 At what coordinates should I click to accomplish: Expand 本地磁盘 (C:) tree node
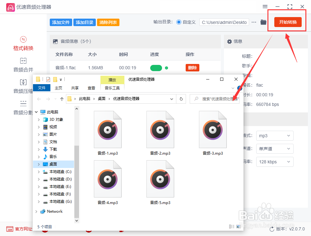(x=39, y=172)
